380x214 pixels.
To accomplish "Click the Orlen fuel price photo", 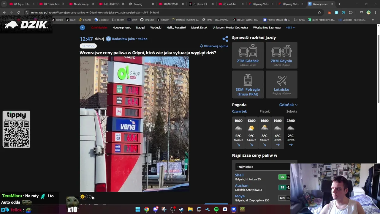I will point(134,124).
